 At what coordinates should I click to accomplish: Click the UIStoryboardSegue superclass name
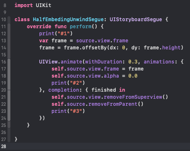136,19
